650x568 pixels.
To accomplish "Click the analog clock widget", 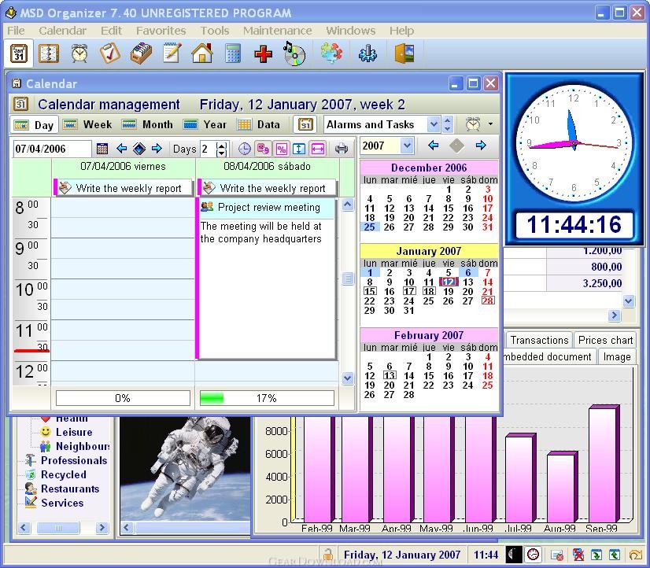I will pyautogui.click(x=574, y=144).
